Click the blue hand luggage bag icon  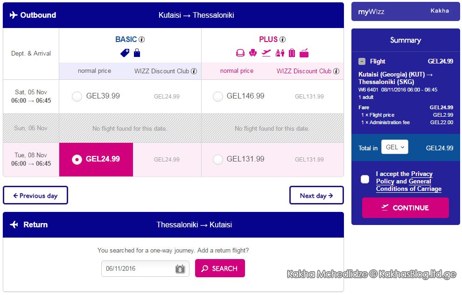tap(137, 53)
